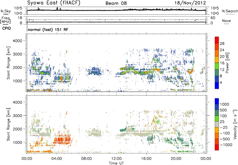
Task: Click the '500' label on Velocity colorbar
Action: [x=223, y=110]
